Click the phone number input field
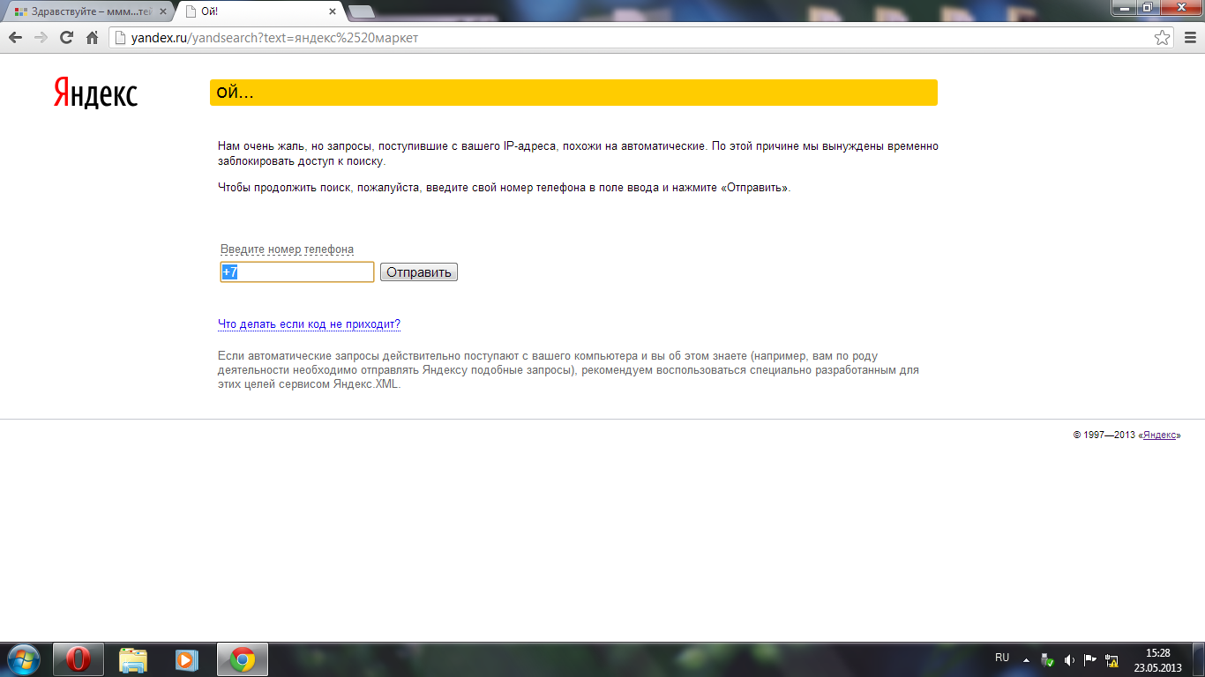 point(297,272)
